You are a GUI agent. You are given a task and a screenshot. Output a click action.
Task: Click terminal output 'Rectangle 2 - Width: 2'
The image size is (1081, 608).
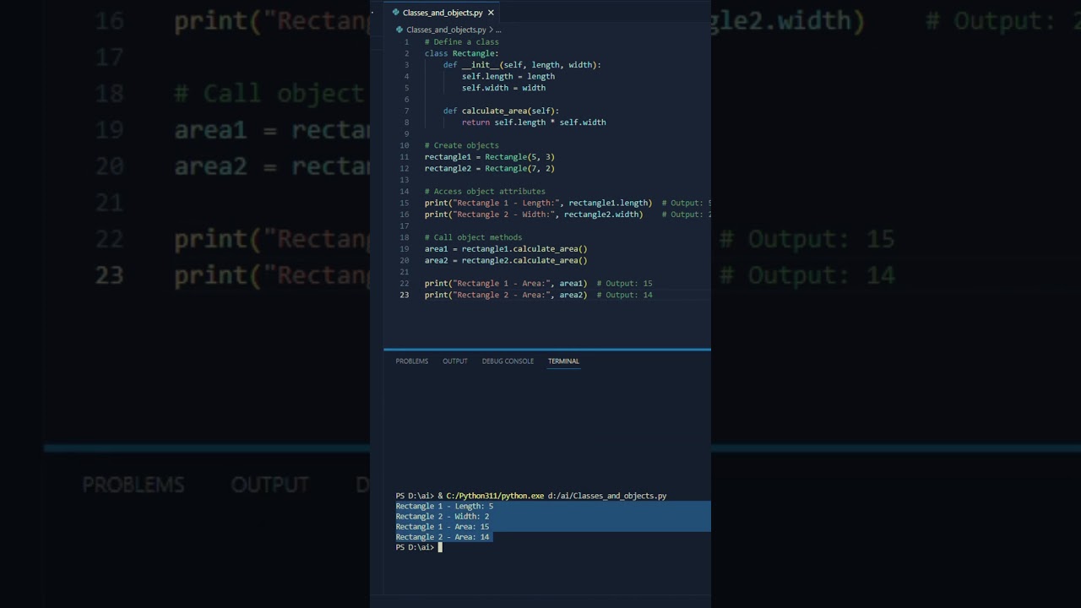(443, 517)
